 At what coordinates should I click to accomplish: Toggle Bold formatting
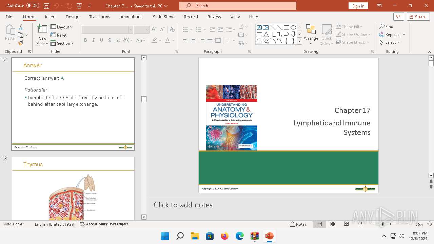click(85, 40)
